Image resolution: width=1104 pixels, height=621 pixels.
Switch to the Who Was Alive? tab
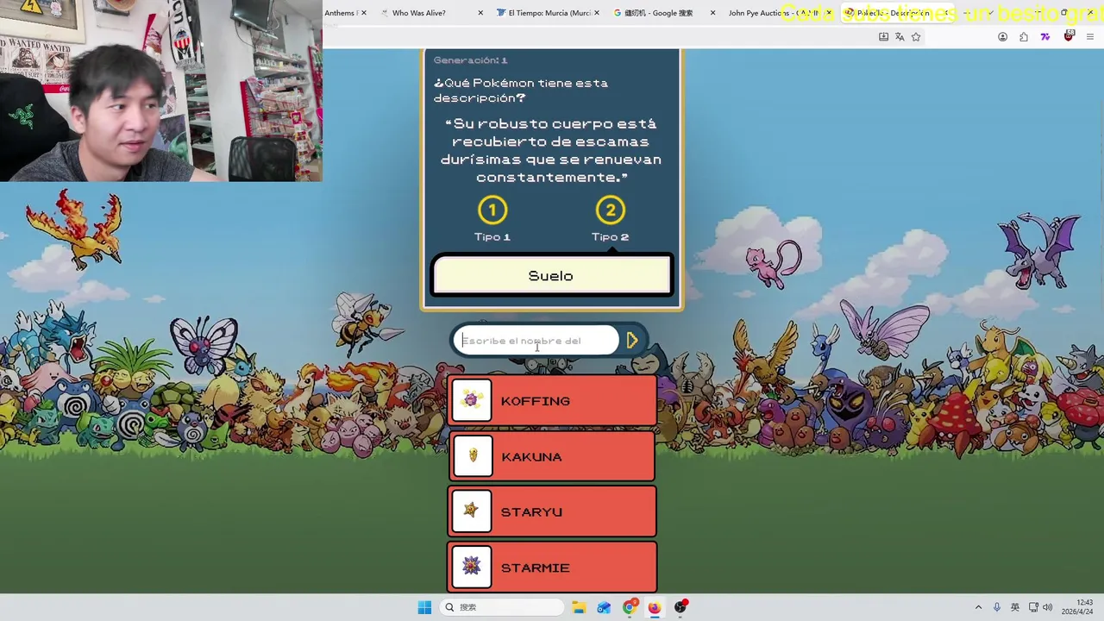(418, 13)
